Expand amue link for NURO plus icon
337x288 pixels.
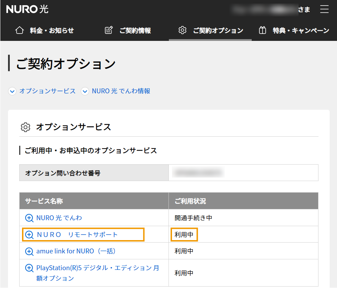[x=29, y=251]
